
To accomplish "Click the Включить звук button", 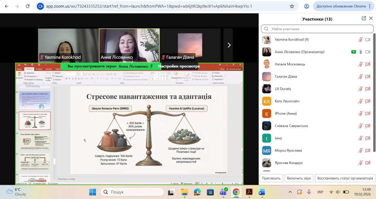I will [299, 178].
